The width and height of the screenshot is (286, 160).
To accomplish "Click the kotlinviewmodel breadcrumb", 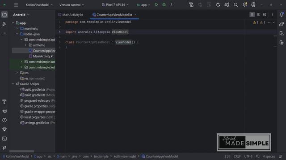I will tap(125, 156).
